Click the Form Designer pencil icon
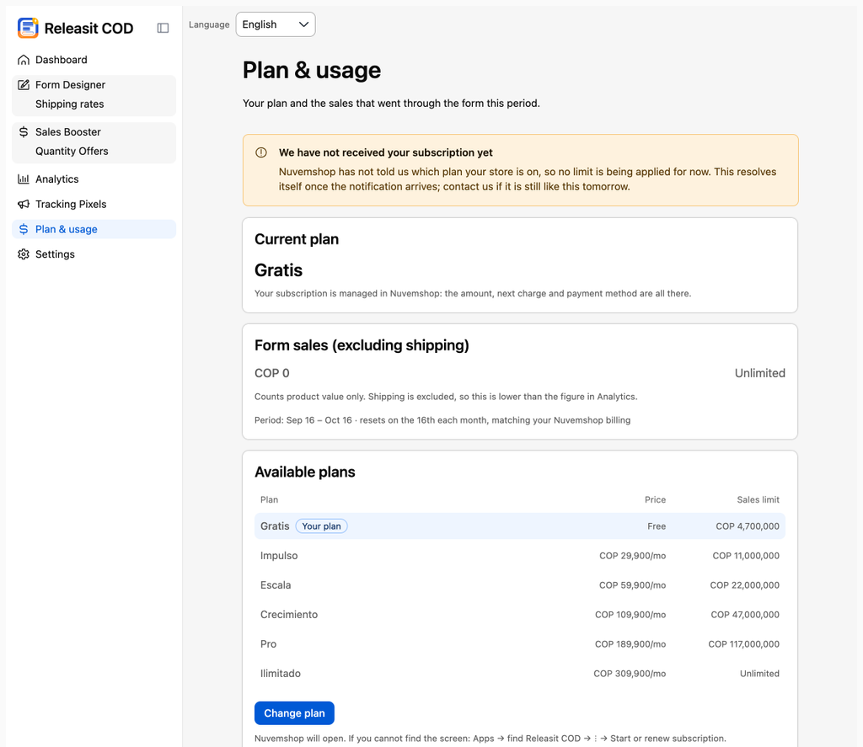The width and height of the screenshot is (863, 747). 23,85
